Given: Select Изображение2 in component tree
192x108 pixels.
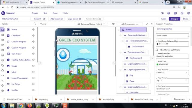Looking at the screenshot, I should coord(139,46).
